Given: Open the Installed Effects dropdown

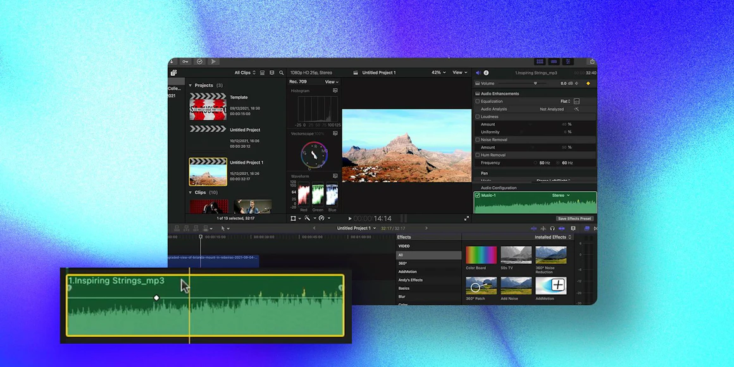Looking at the screenshot, I should tap(553, 237).
